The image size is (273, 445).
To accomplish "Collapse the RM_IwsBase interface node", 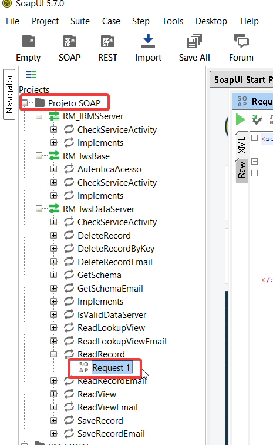I will click(x=39, y=156).
